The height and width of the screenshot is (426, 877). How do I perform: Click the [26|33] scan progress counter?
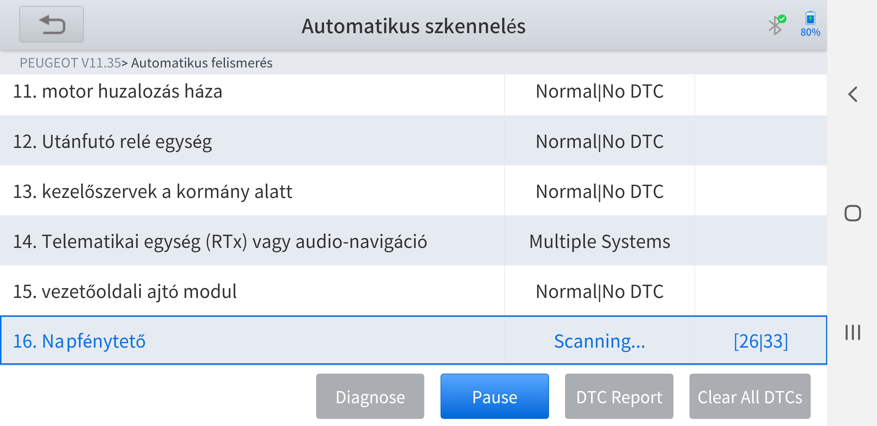click(x=761, y=341)
